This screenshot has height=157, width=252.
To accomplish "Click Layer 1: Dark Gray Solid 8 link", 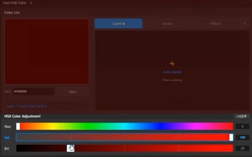I will coord(27,106).
